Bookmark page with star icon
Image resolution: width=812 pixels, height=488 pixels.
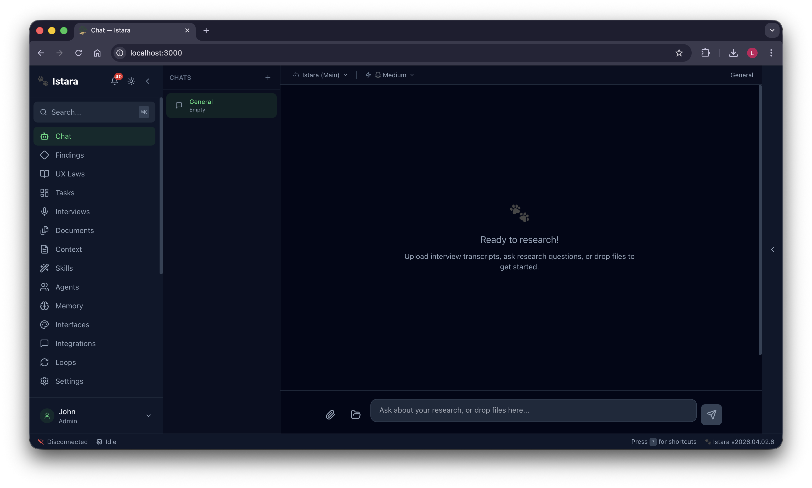679,53
